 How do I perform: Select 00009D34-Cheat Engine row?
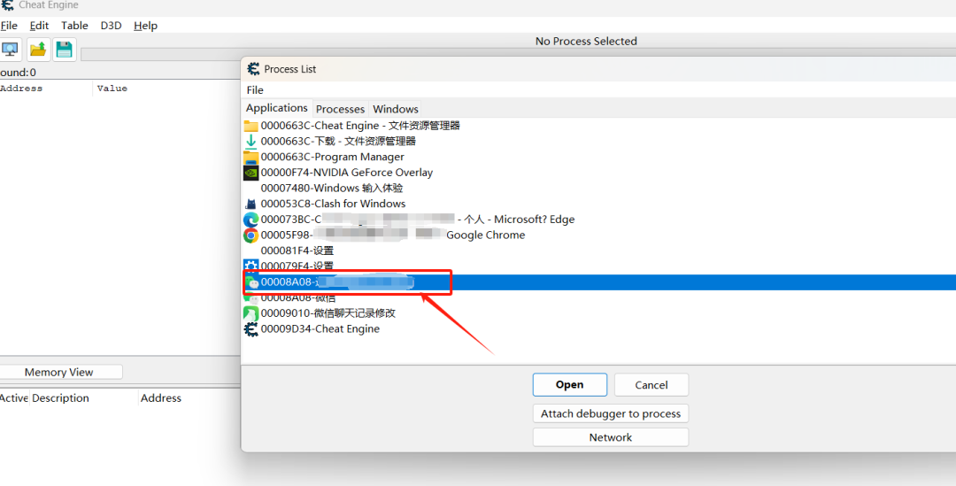(x=598, y=328)
